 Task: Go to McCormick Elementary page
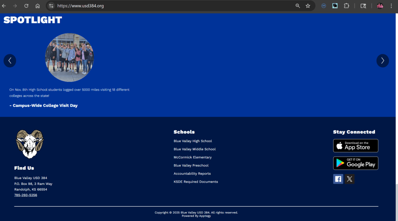tap(193, 157)
